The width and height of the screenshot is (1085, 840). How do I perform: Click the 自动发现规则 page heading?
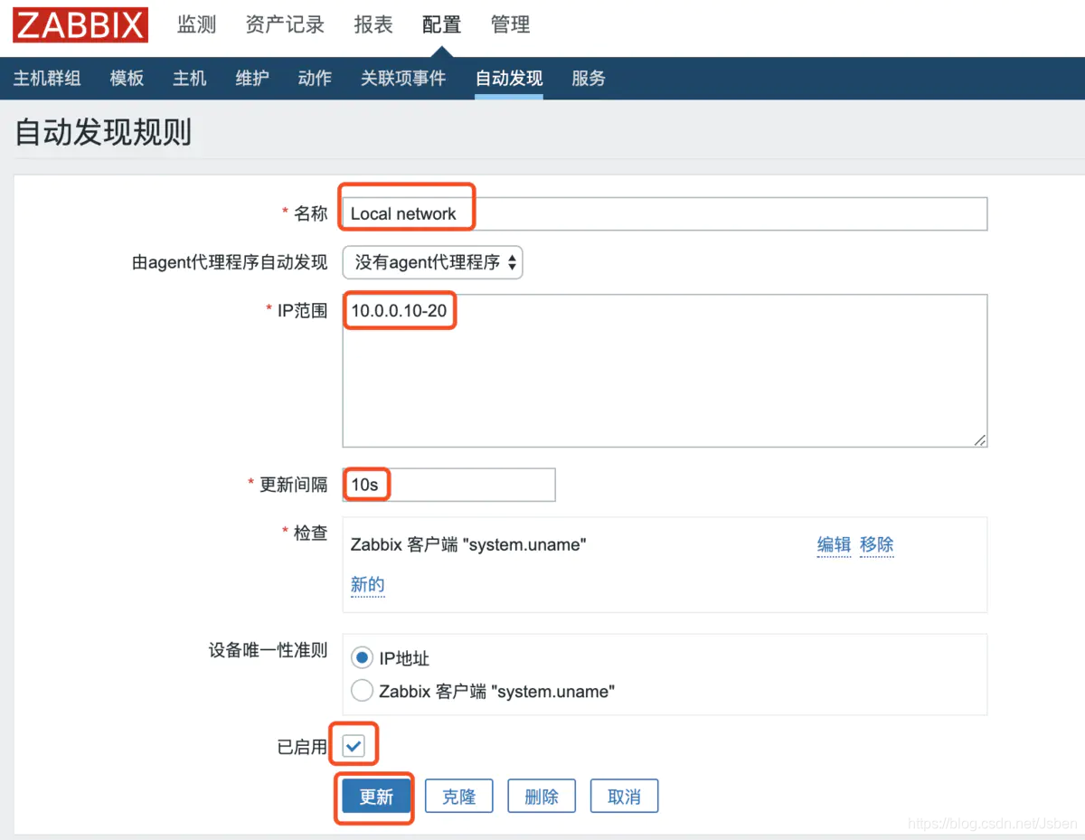(103, 133)
